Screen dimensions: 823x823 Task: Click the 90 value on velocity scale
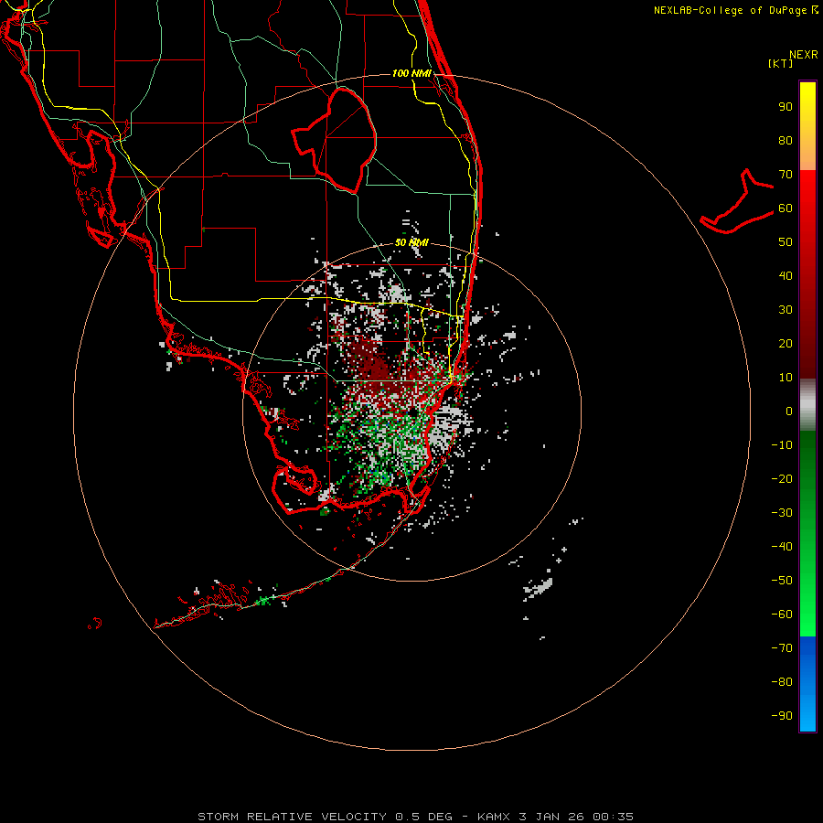click(x=786, y=107)
